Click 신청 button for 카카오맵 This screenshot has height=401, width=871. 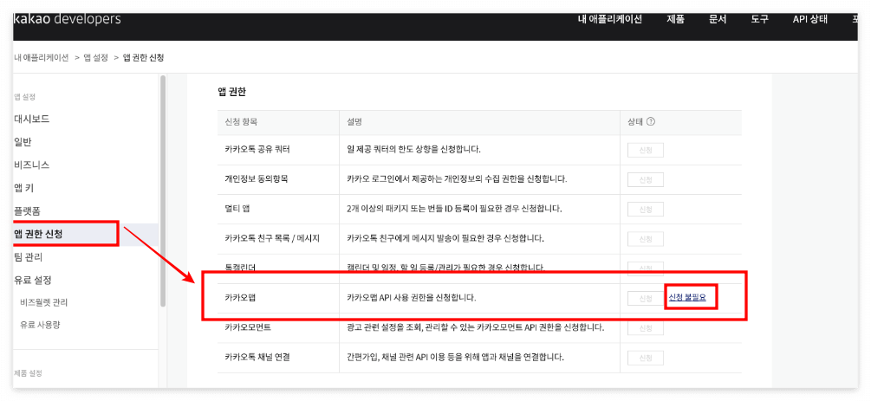[x=646, y=298]
